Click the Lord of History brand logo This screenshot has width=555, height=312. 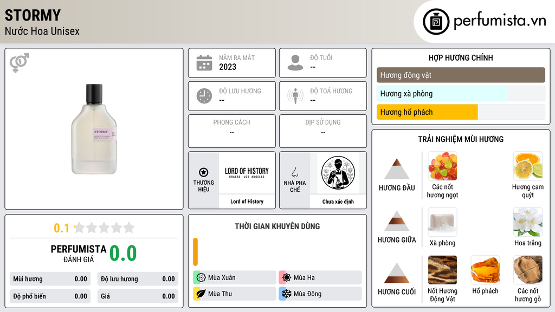247,173
